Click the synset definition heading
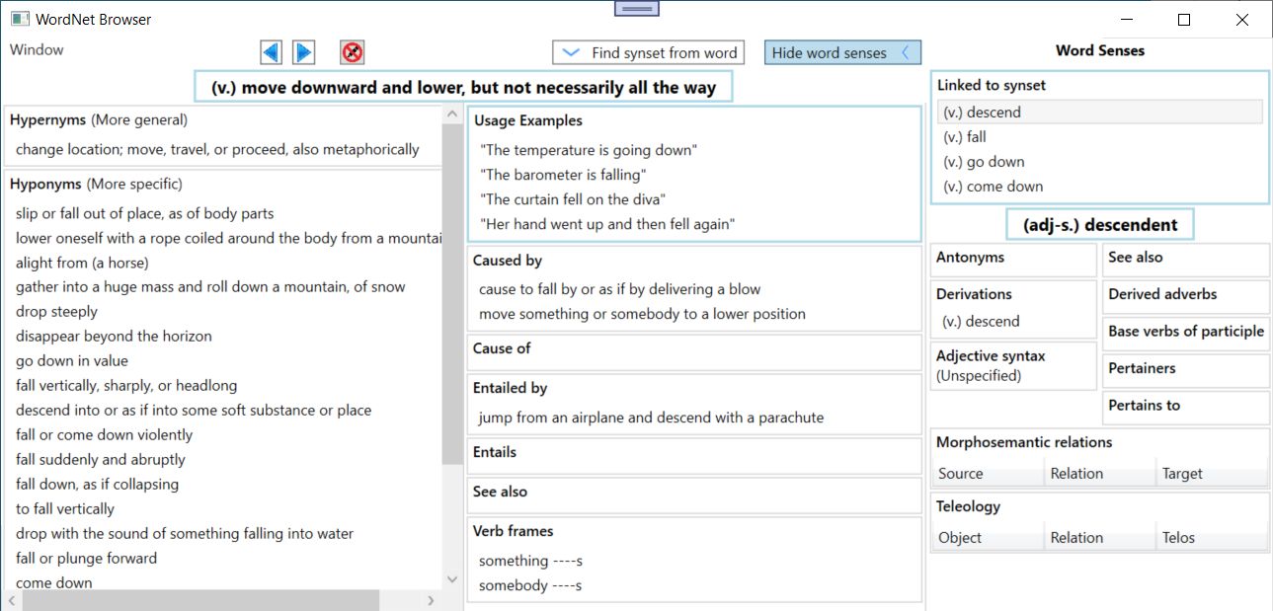 point(463,87)
